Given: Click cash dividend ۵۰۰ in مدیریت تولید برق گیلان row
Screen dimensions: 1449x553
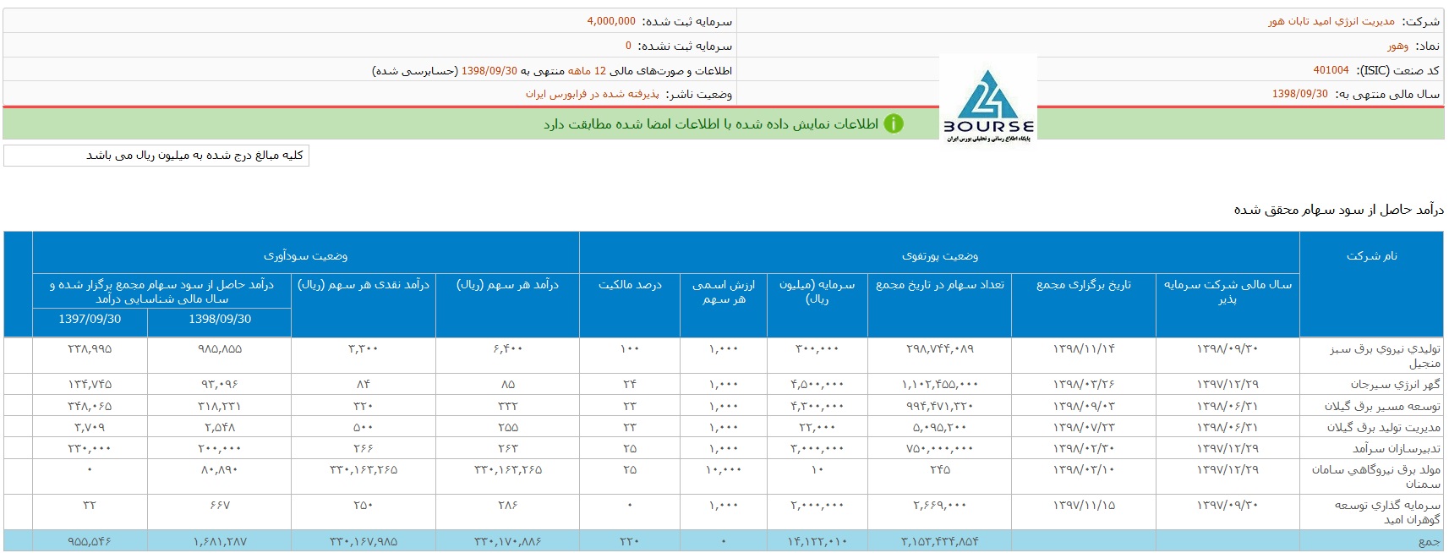Looking at the screenshot, I should 364,427.
